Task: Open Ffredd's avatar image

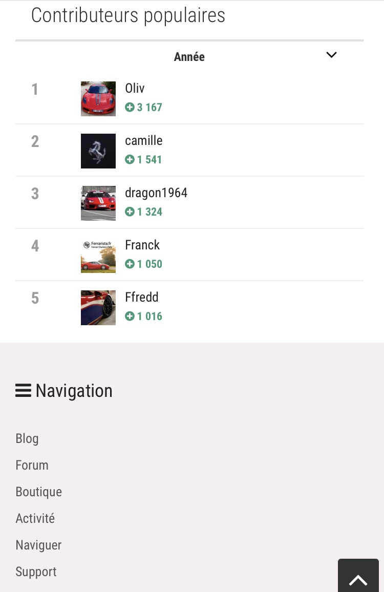Action: pos(98,308)
